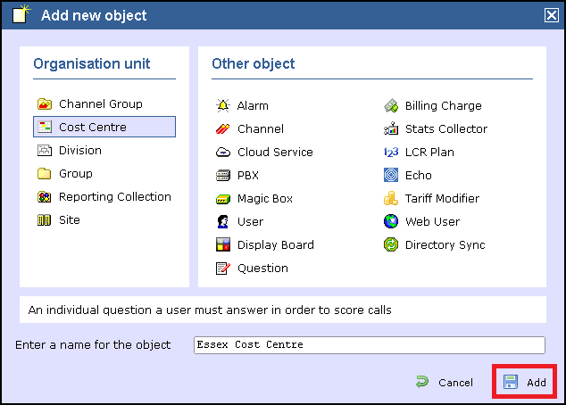Click the Web User globe icon
Screen dimensions: 566x405
(x=391, y=221)
